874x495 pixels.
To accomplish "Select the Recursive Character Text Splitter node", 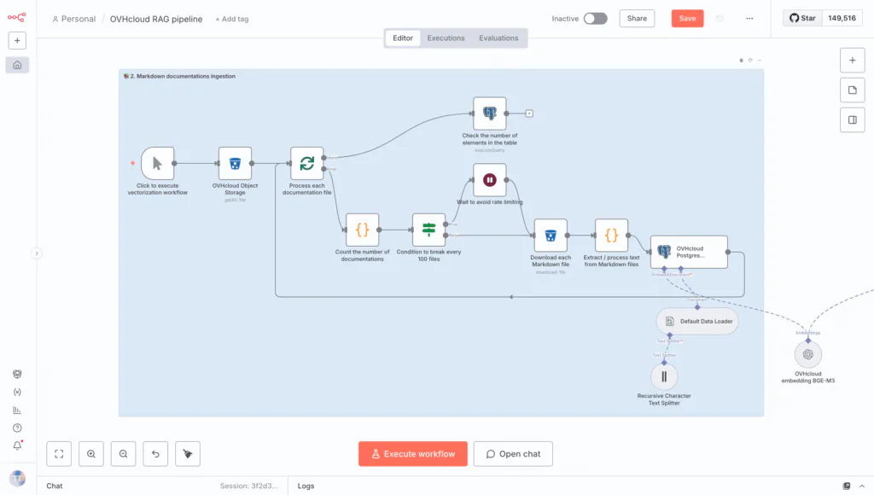I will [x=664, y=377].
